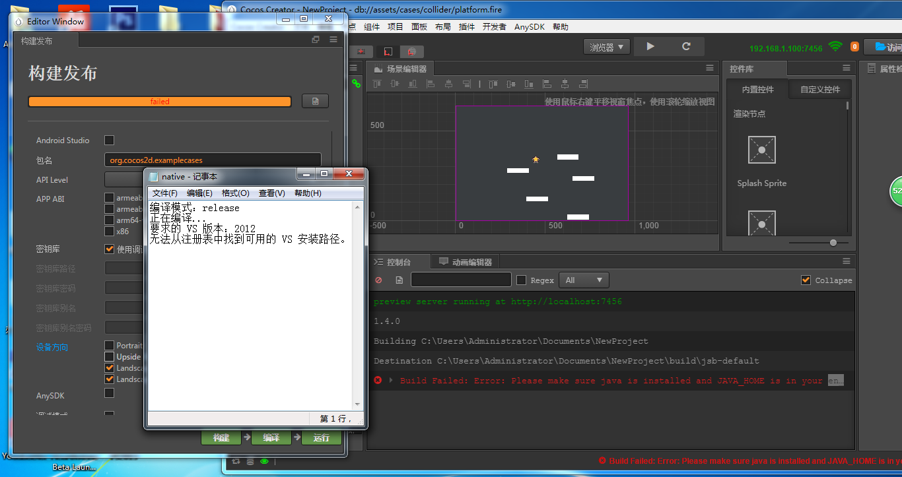Select the red rect transform tool icon
The image size is (902, 477).
coord(388,51)
